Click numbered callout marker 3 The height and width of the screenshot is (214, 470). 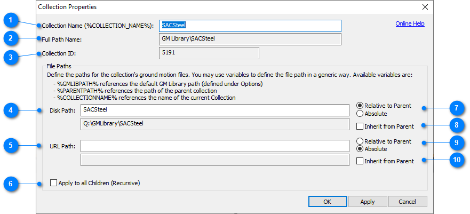pyautogui.click(x=11, y=57)
